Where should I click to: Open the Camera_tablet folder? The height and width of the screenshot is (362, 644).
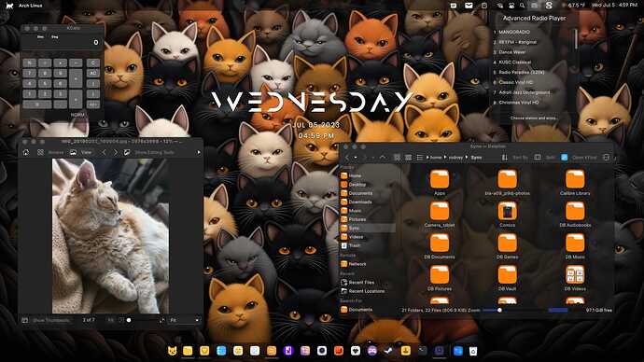[440, 215]
